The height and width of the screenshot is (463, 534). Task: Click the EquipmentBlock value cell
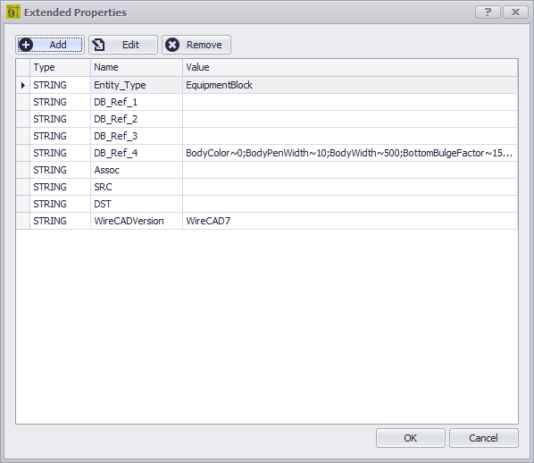coord(350,85)
